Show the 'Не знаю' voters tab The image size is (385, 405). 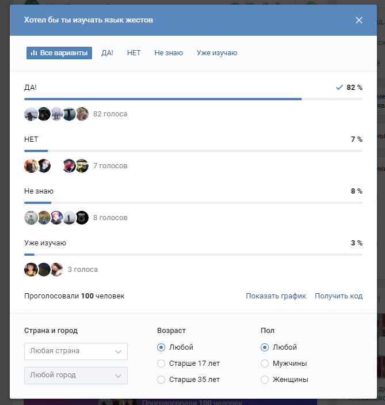169,53
